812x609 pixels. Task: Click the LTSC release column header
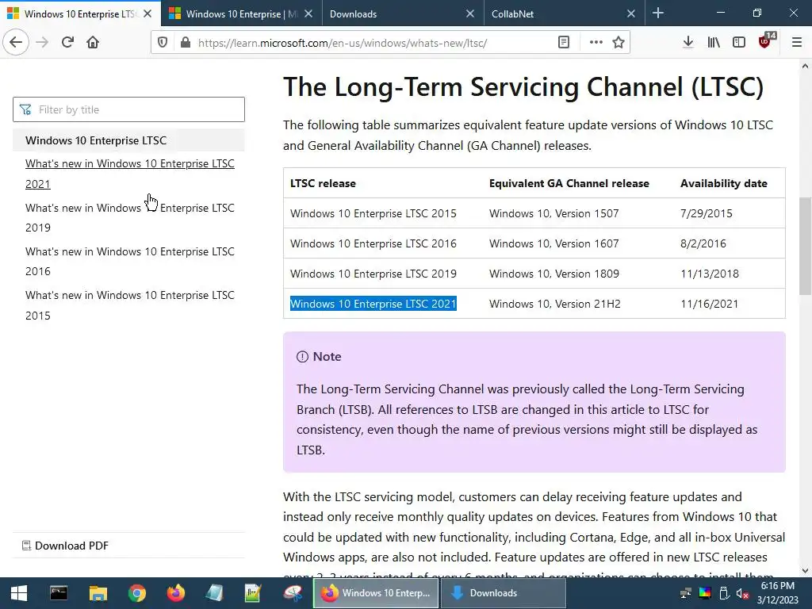(x=324, y=183)
